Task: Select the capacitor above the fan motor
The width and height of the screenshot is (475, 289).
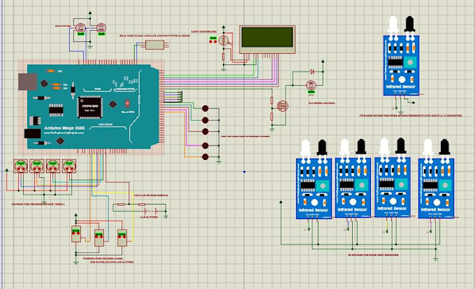Action: [x=312, y=71]
